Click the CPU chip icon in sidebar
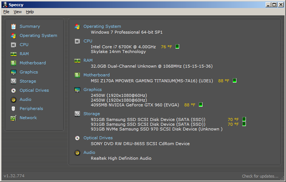This screenshot has width=286, height=182. pyautogui.click(x=13, y=45)
